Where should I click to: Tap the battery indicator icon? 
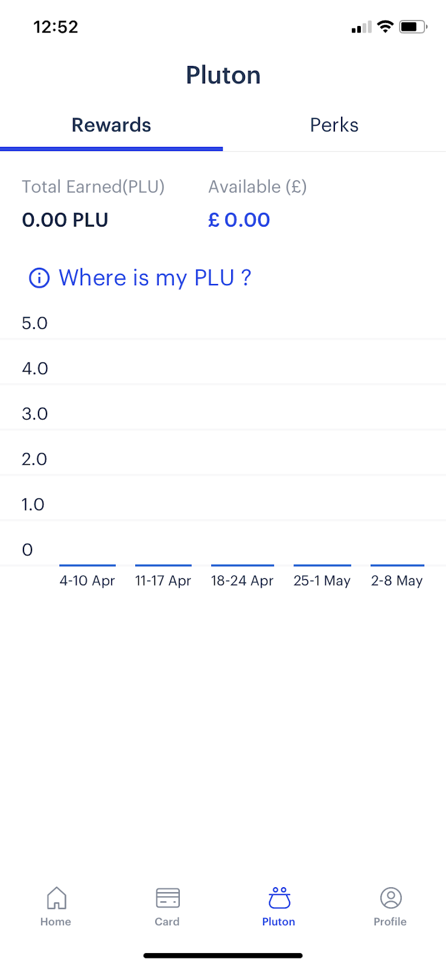click(413, 27)
